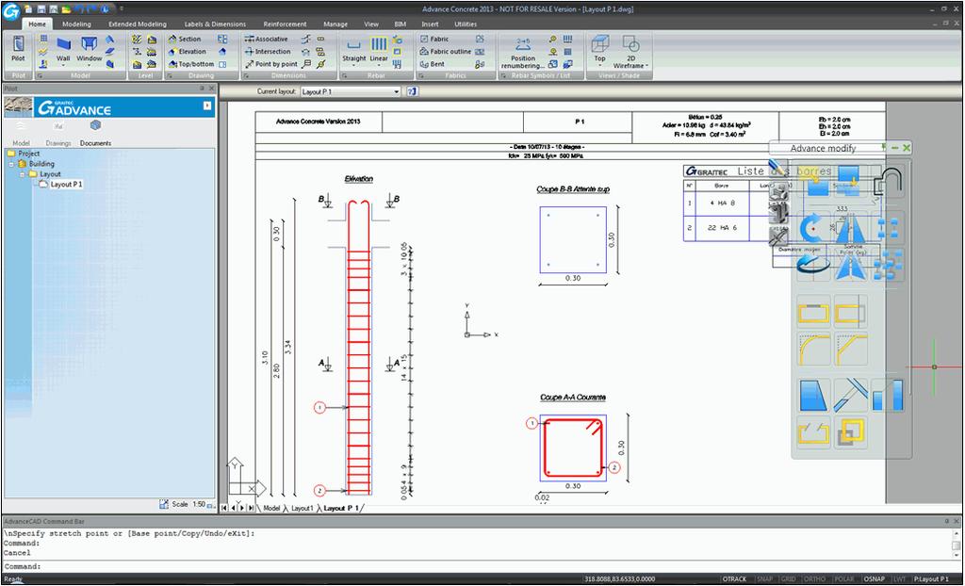This screenshot has height=586, width=965.
Task: Click the overlapping squares tool in Advance modify
Action: click(851, 432)
